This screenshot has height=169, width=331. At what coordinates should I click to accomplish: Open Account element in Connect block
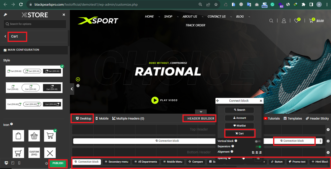click(239, 118)
